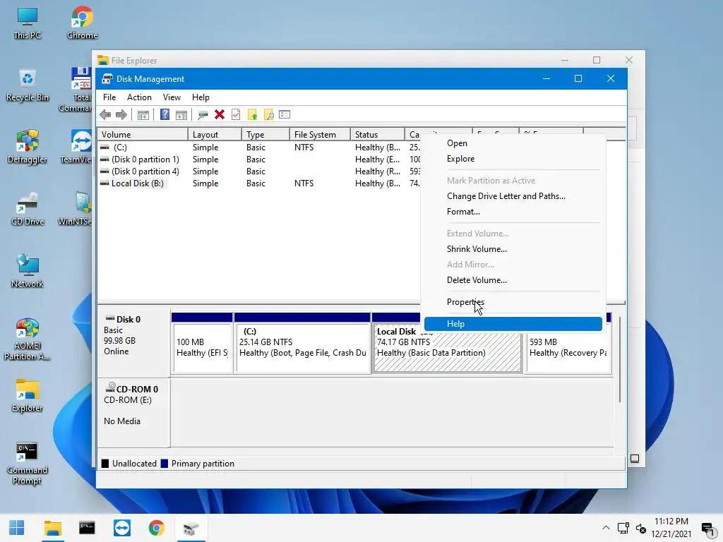Screen dimensions: 723x542
Task: Open Chrome from the taskbar
Action: [156, 528]
